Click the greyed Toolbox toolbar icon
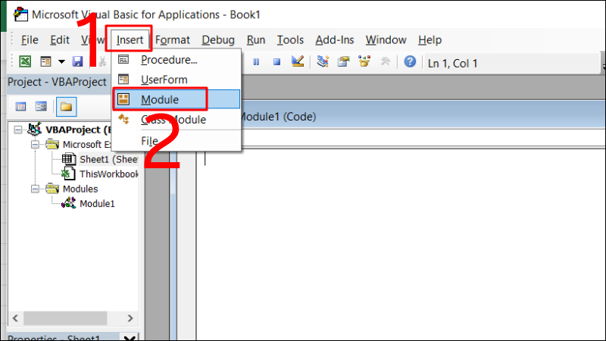Screen dimensions: 606x341 (386, 61)
